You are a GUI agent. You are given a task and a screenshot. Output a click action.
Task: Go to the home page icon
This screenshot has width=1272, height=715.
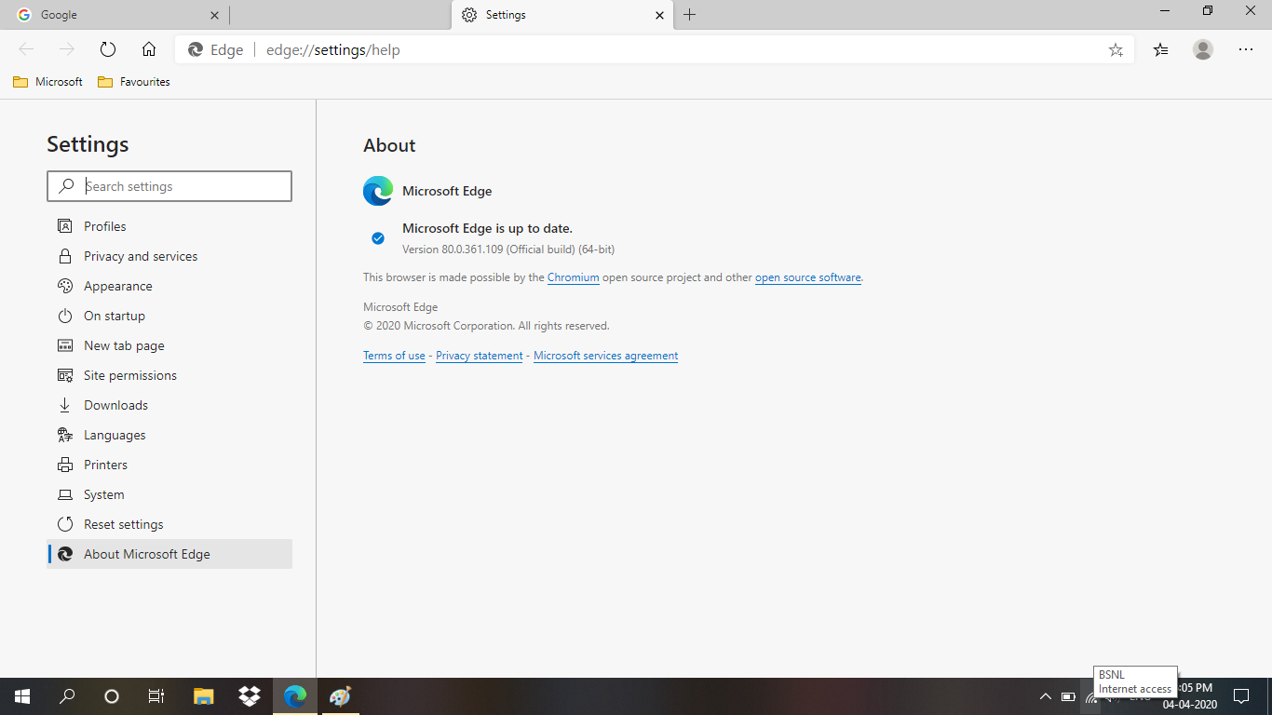point(149,49)
